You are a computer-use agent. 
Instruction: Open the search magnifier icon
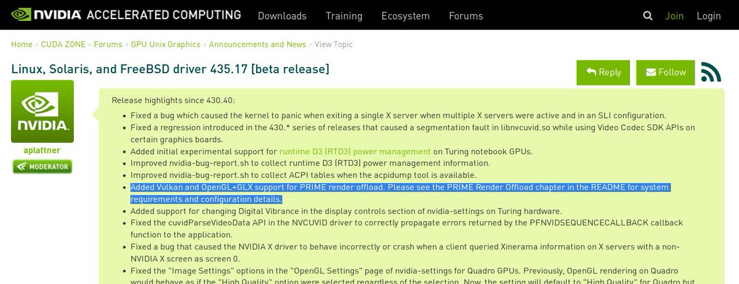tap(647, 15)
